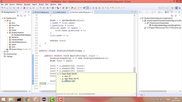The height and width of the screenshot is (102, 182).
Task: Open the Help menu
Action: (60, 5)
